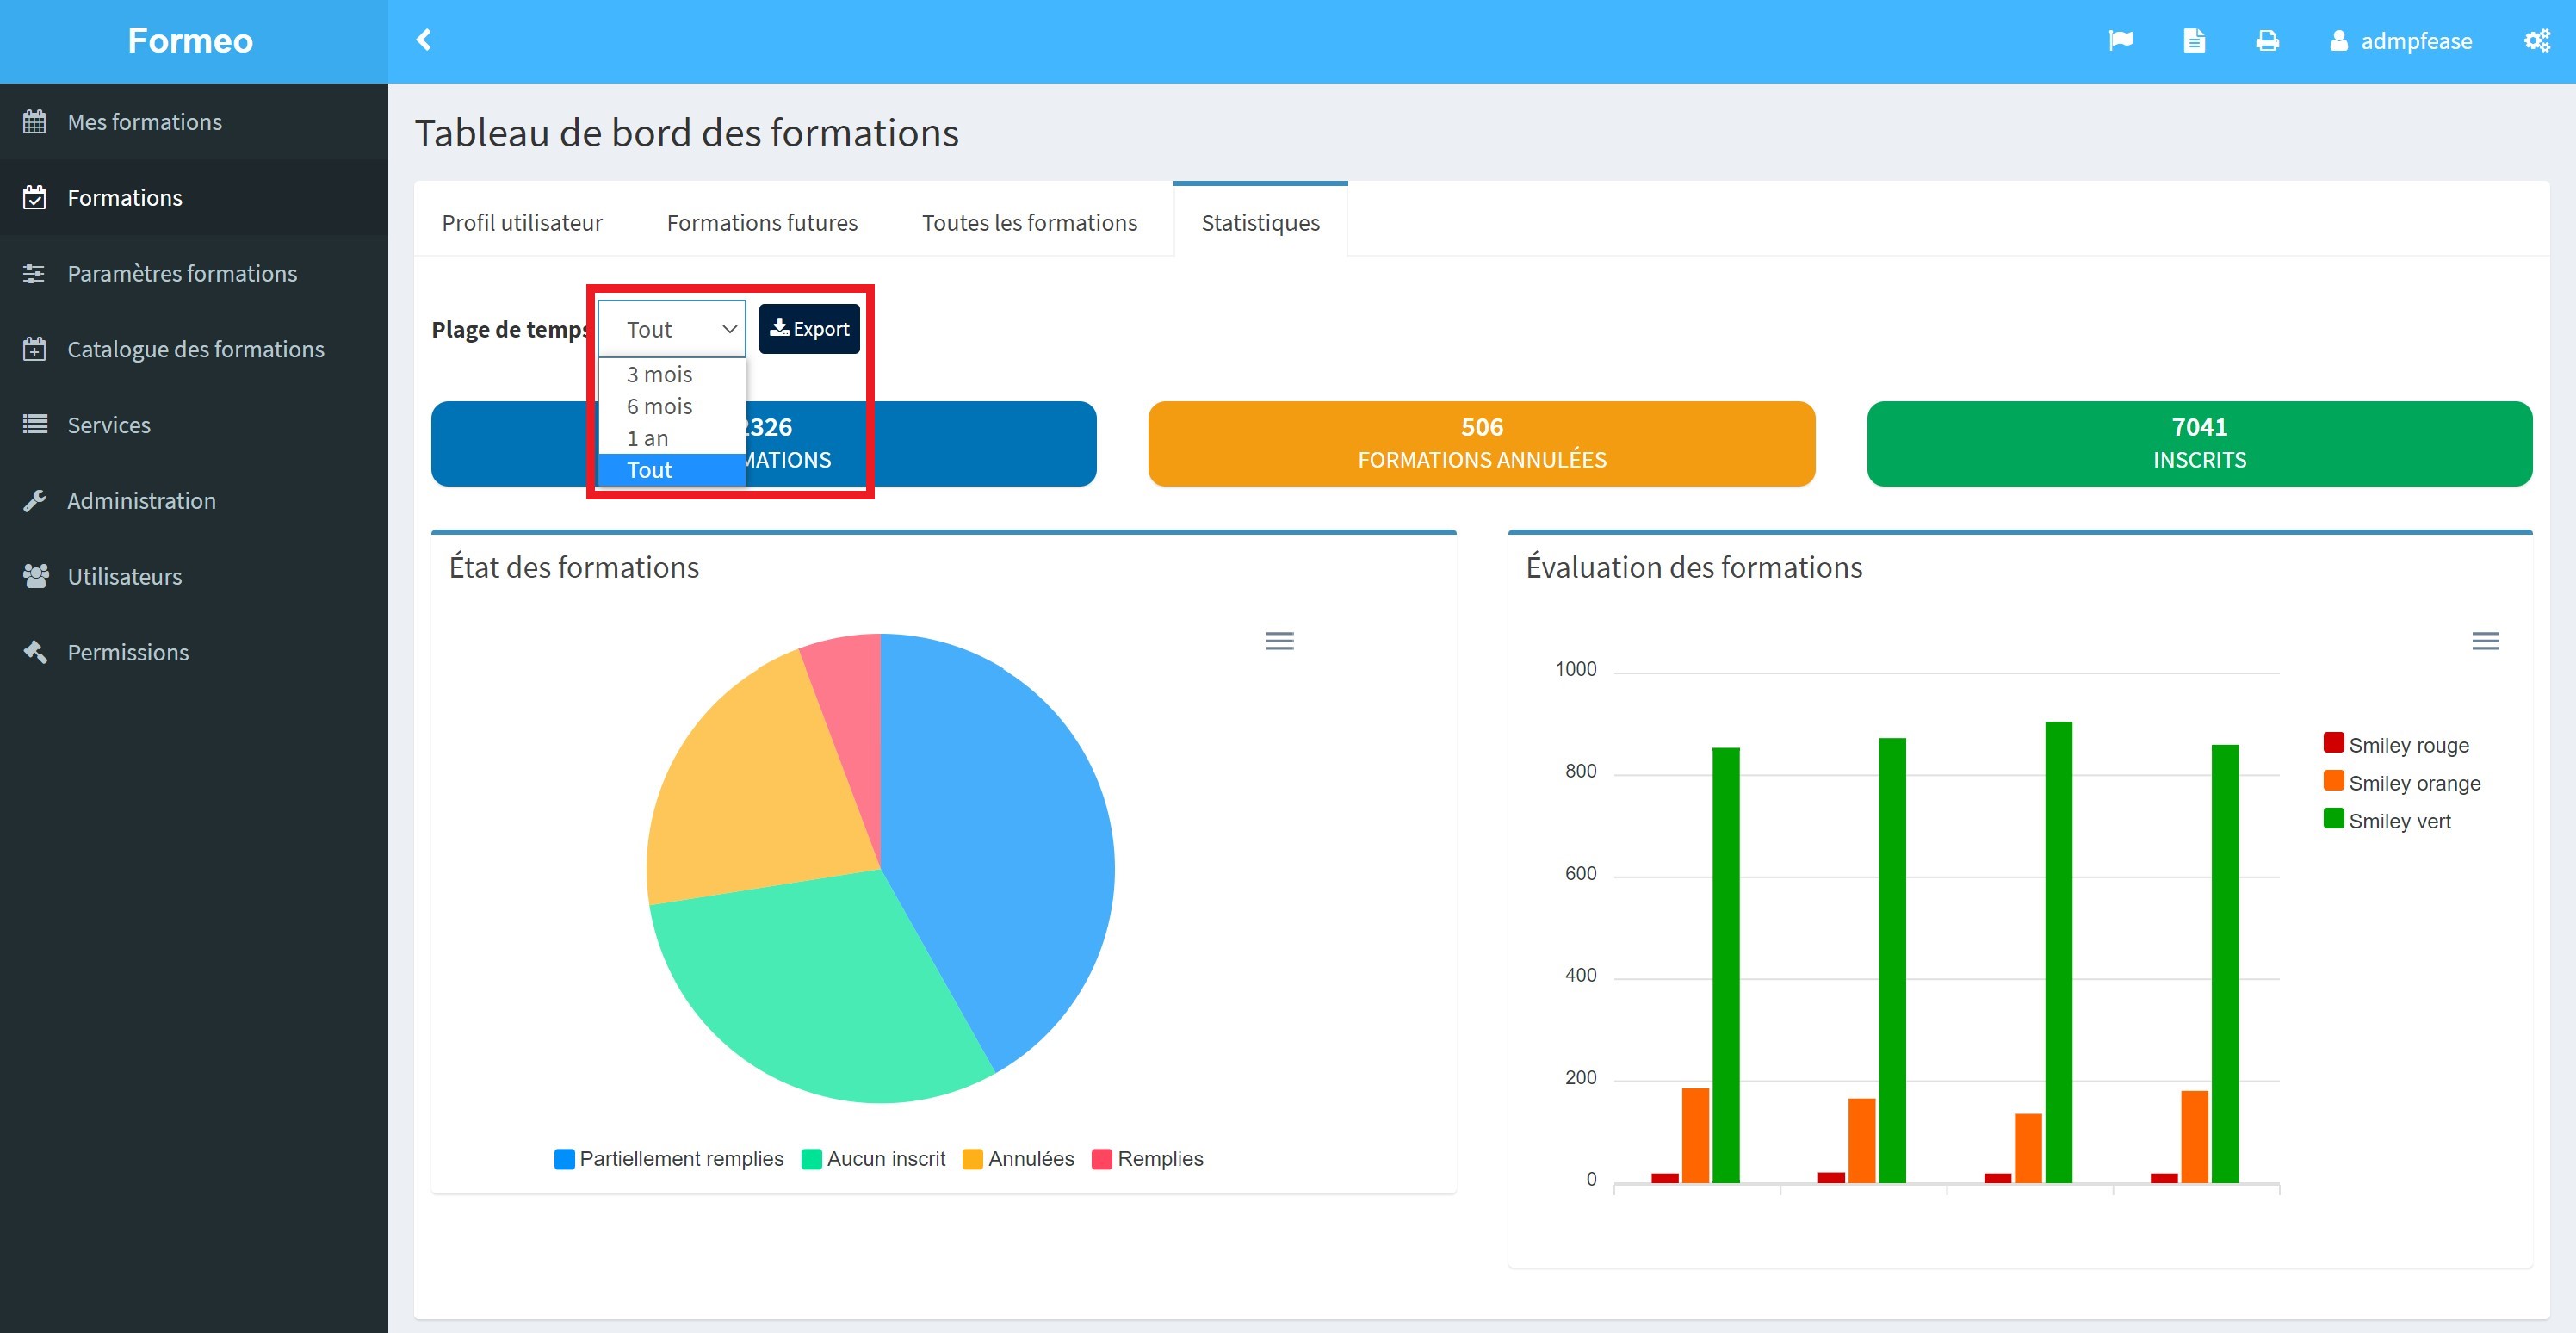Viewport: 2576px width, 1333px height.
Task: Switch to the Toutes les formations tab
Action: click(x=1029, y=222)
